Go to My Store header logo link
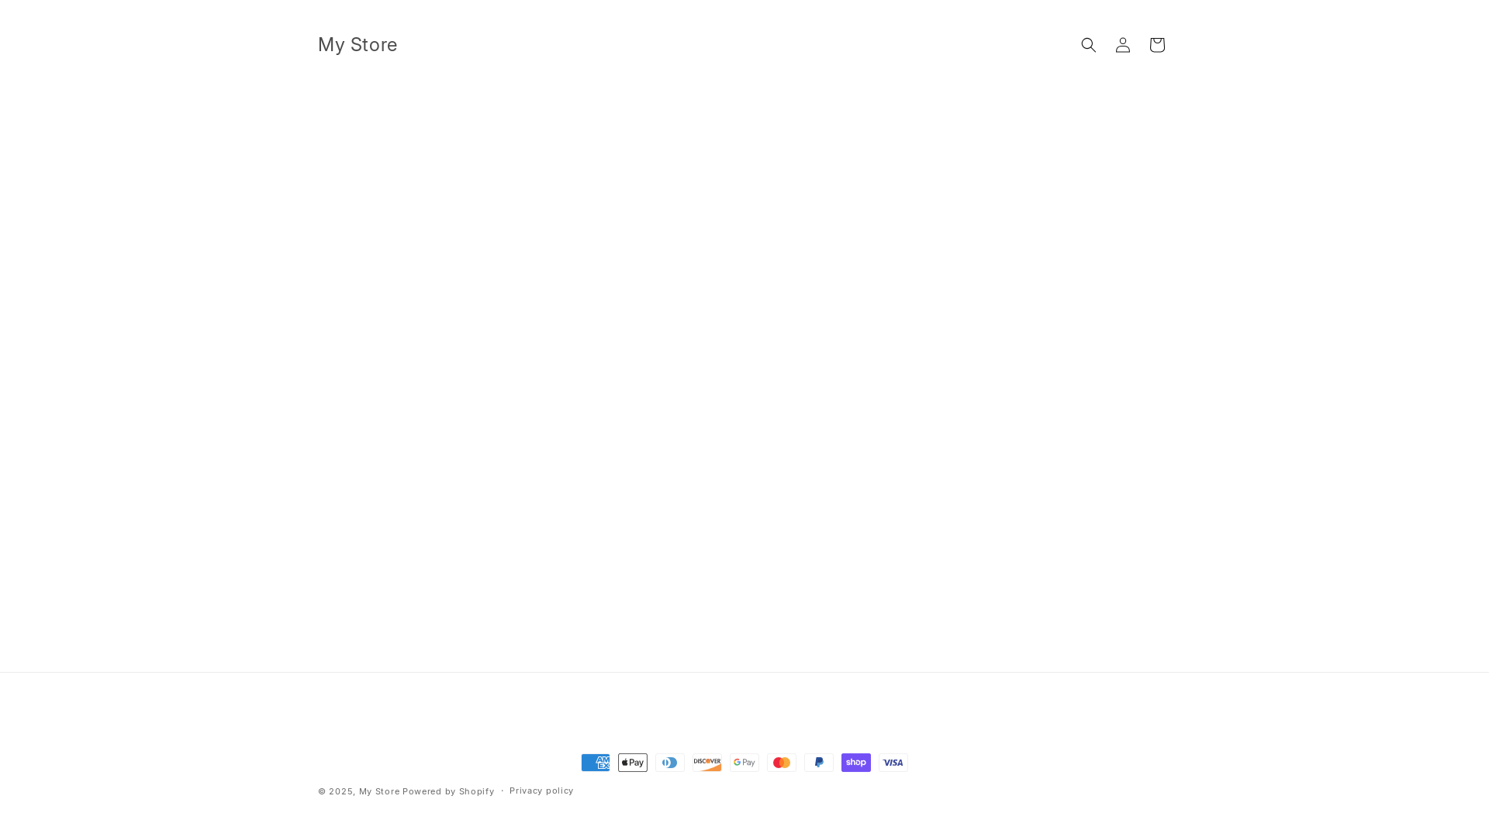 point(358,45)
